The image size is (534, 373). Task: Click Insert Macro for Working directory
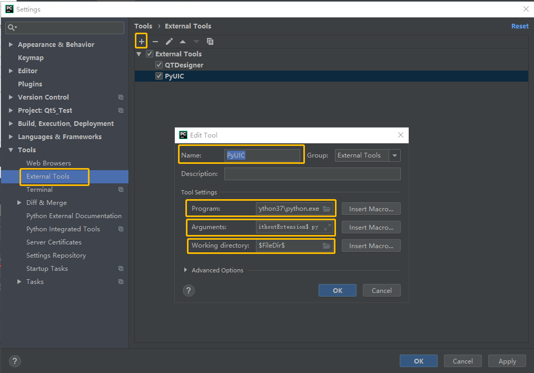(x=371, y=246)
